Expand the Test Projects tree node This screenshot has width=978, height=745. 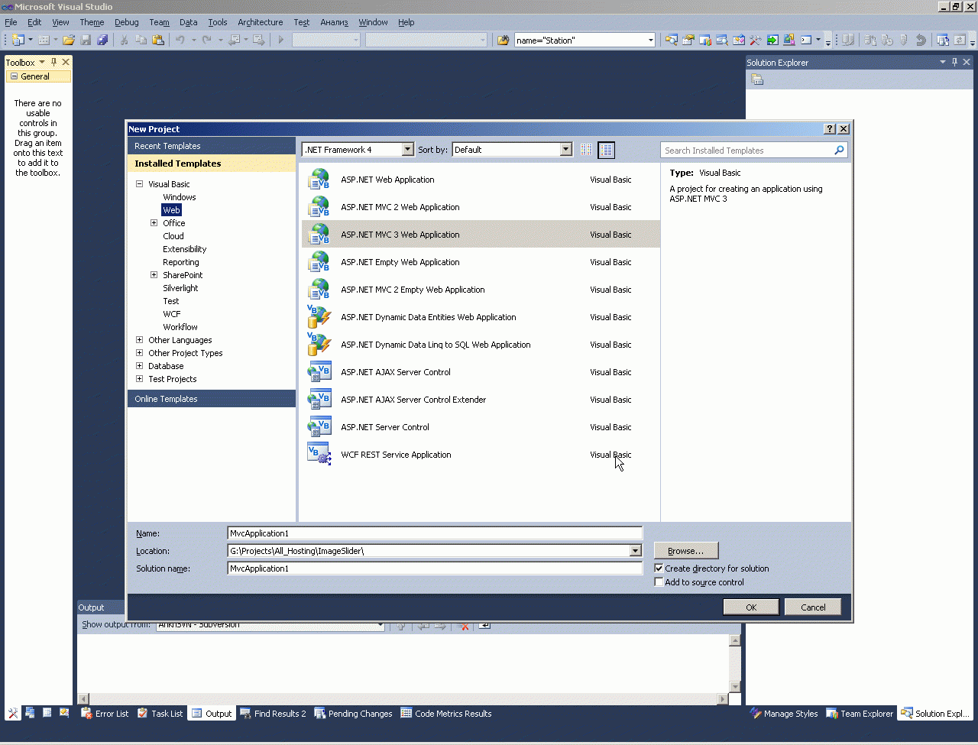140,379
